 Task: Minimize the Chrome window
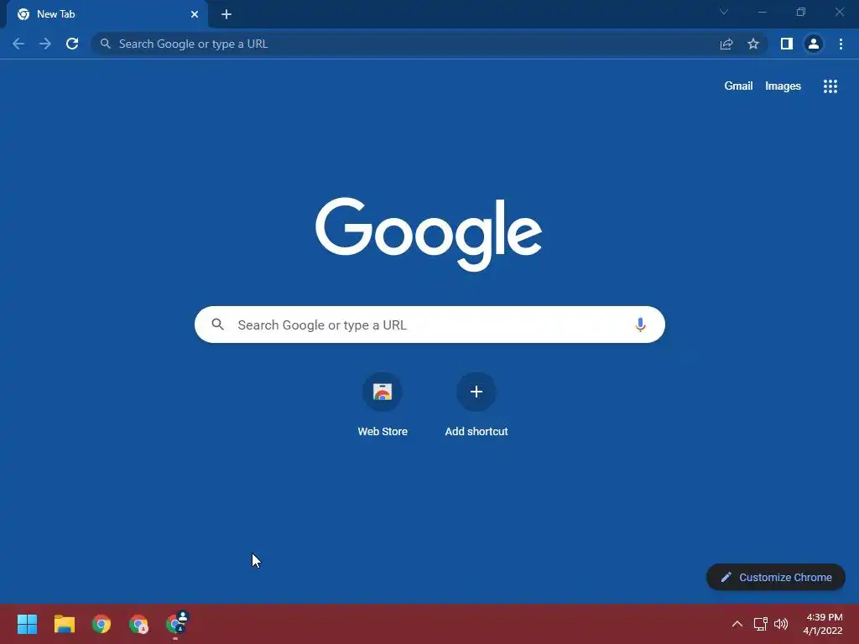click(x=762, y=12)
